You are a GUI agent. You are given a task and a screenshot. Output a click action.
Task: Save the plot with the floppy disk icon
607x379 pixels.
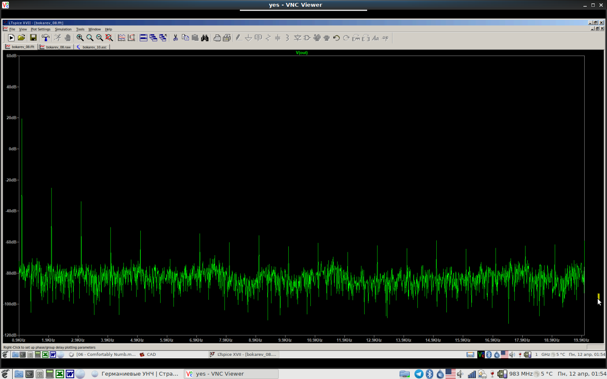(33, 38)
